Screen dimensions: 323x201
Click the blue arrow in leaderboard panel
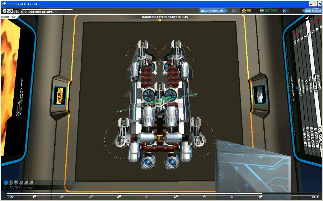pyautogui.click(x=297, y=88)
